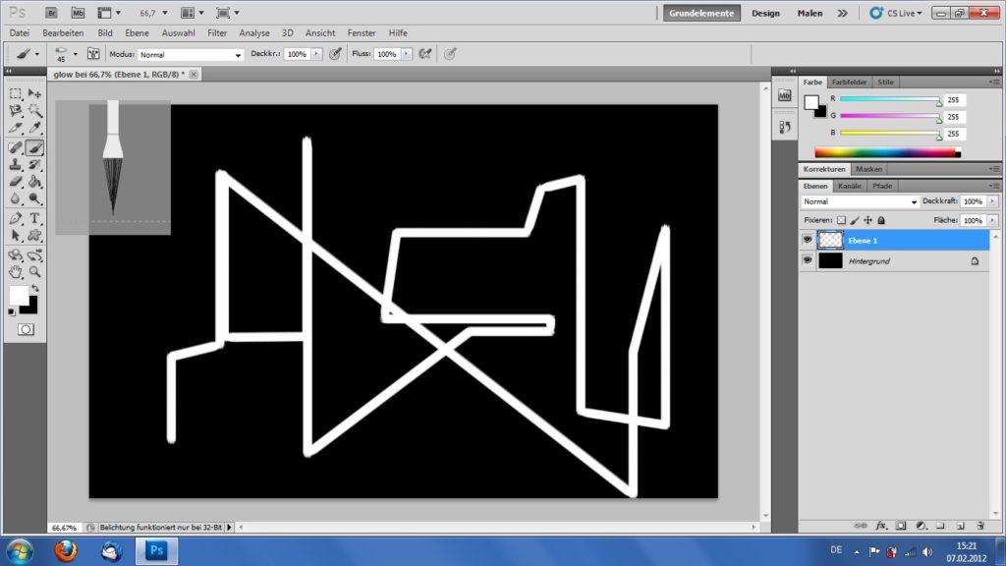The width and height of the screenshot is (1006, 566).
Task: Select the Move tool
Action: point(34,93)
